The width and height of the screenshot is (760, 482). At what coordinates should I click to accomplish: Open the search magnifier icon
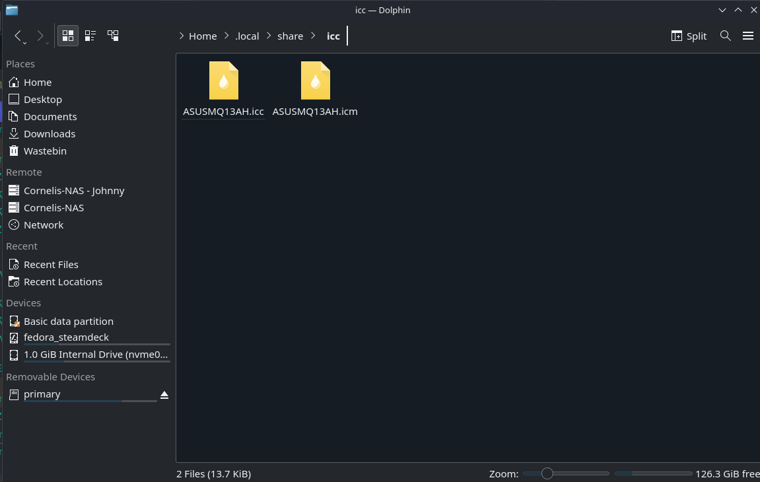pos(725,36)
